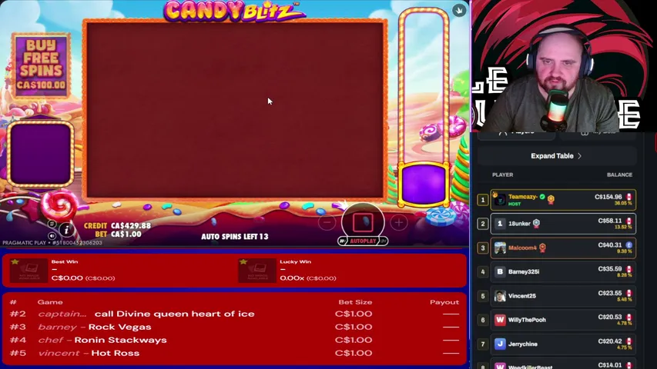Click AUTO SPINS LEFT 13 text

tap(235, 236)
